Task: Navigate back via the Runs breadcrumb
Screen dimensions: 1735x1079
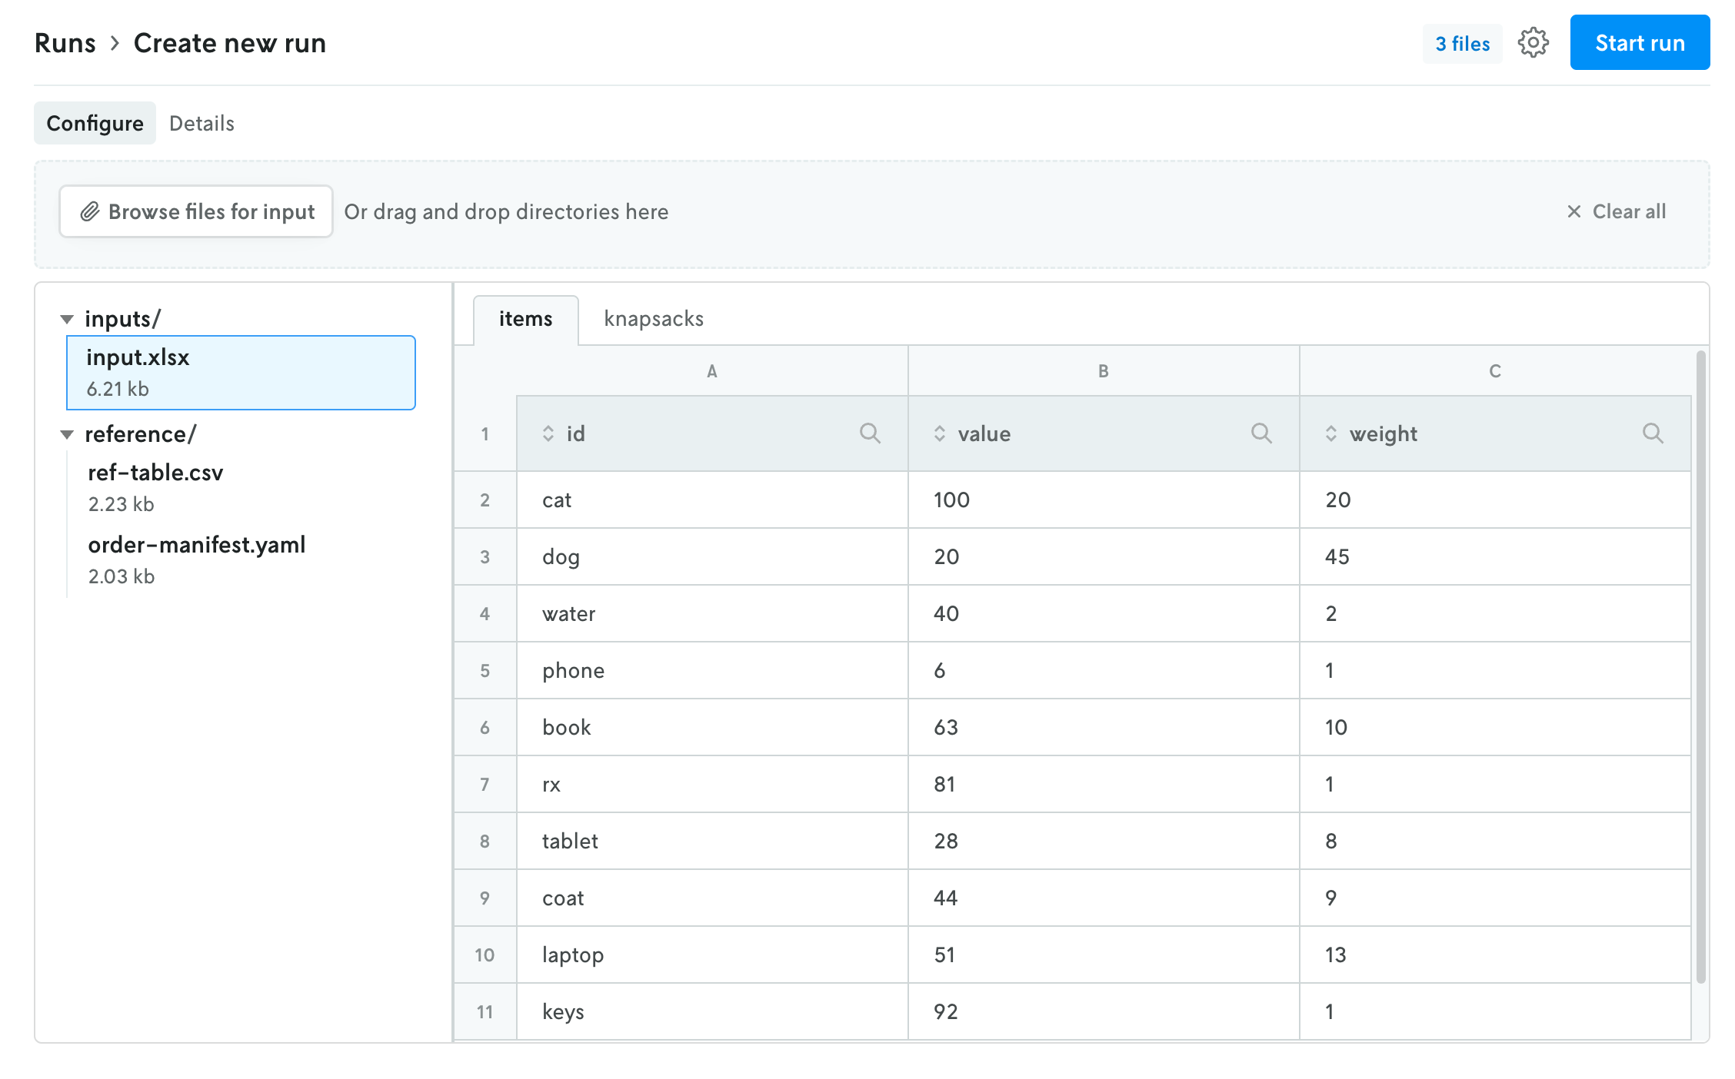Action: [x=65, y=43]
